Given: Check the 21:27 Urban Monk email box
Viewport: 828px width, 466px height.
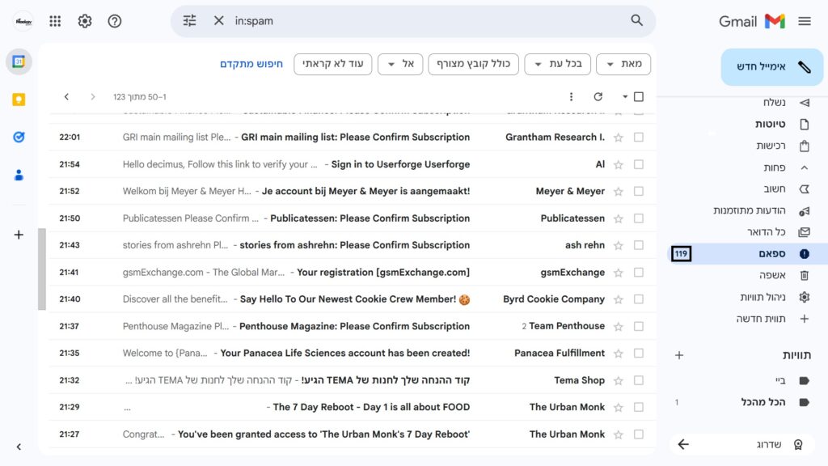Looking at the screenshot, I should (x=639, y=434).
